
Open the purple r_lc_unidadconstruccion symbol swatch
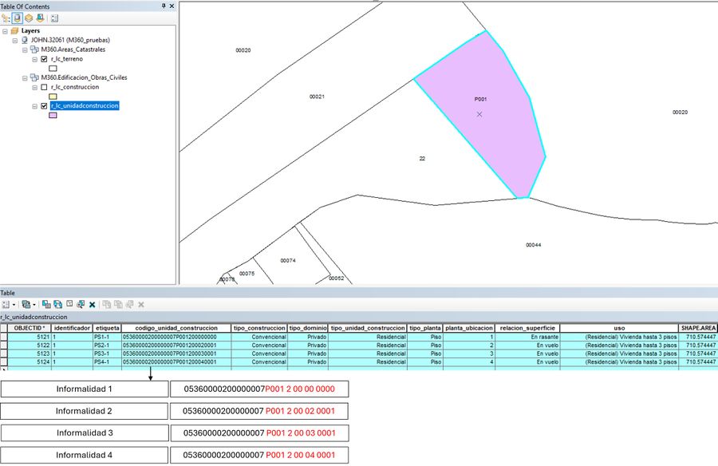(x=53, y=116)
